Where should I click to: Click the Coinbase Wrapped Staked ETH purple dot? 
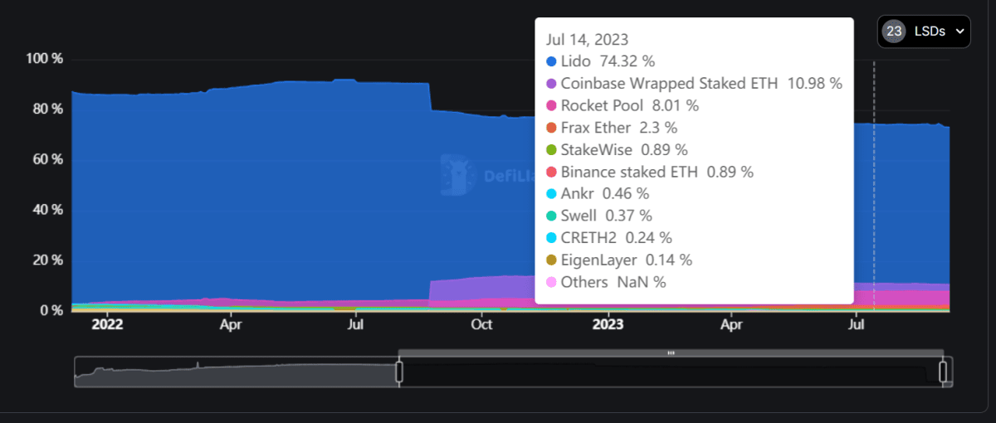coord(551,84)
